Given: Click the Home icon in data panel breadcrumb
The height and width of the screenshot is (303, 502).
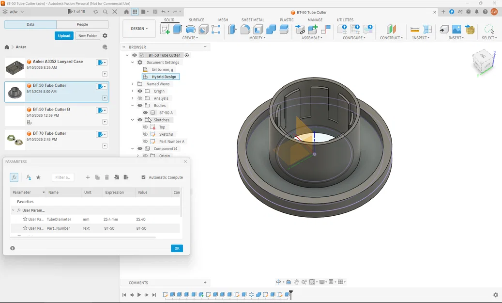Looking at the screenshot, I should click(7, 47).
